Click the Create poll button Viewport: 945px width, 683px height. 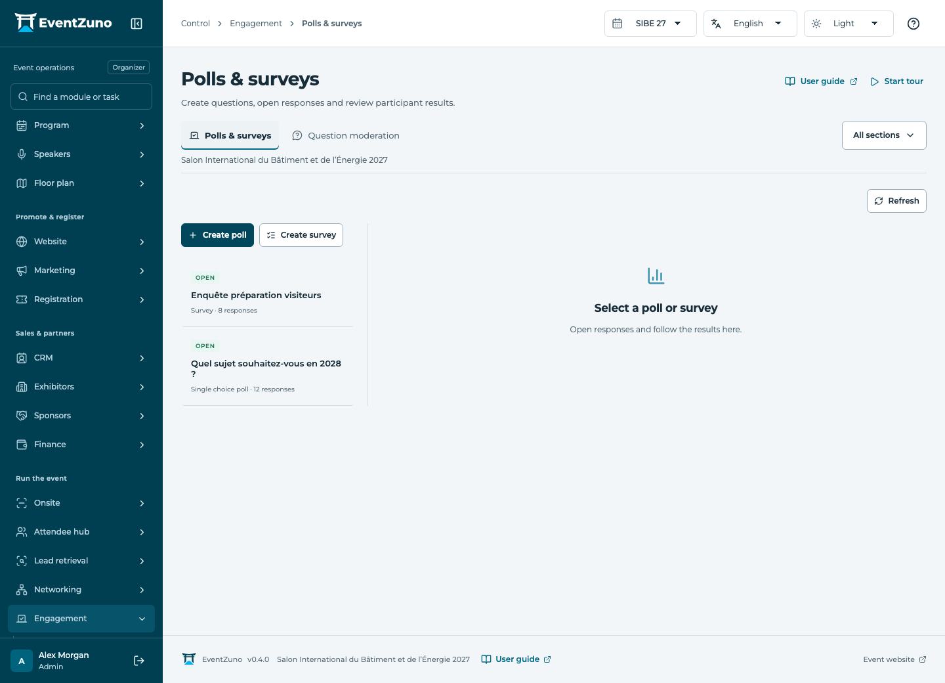(217, 235)
